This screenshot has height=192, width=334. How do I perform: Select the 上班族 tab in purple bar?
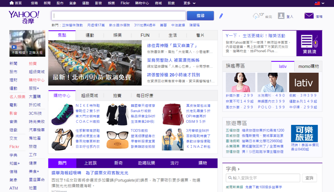tap(90, 163)
